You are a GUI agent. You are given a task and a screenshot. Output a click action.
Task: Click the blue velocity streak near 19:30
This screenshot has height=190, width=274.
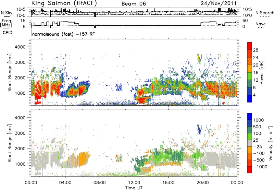point(199,130)
